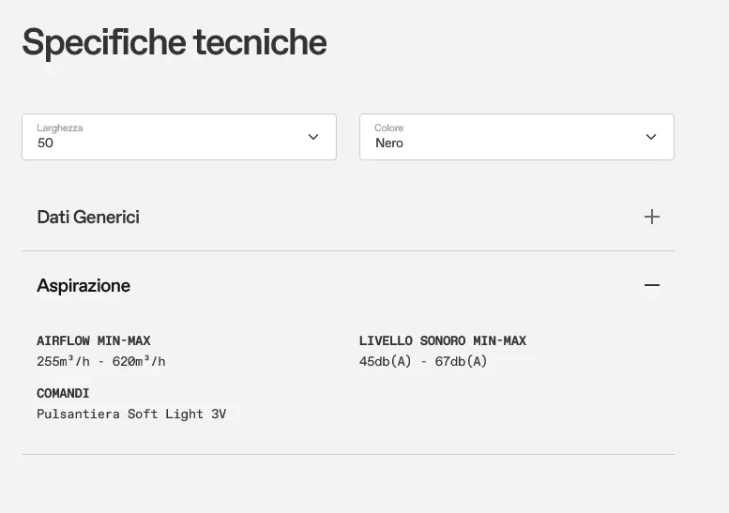This screenshot has height=513, width=729.
Task: Click the Pulsantiera Soft Light 3V text
Action: 131,414
